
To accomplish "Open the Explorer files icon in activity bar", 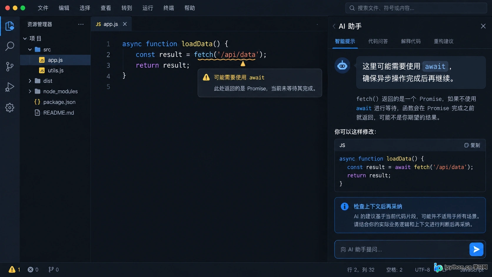I will 10,26.
